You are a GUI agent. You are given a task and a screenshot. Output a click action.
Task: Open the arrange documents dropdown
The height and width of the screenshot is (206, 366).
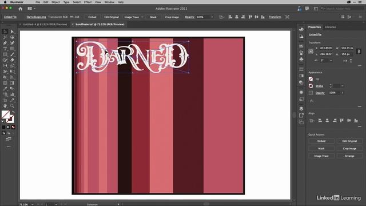[x=31, y=9]
